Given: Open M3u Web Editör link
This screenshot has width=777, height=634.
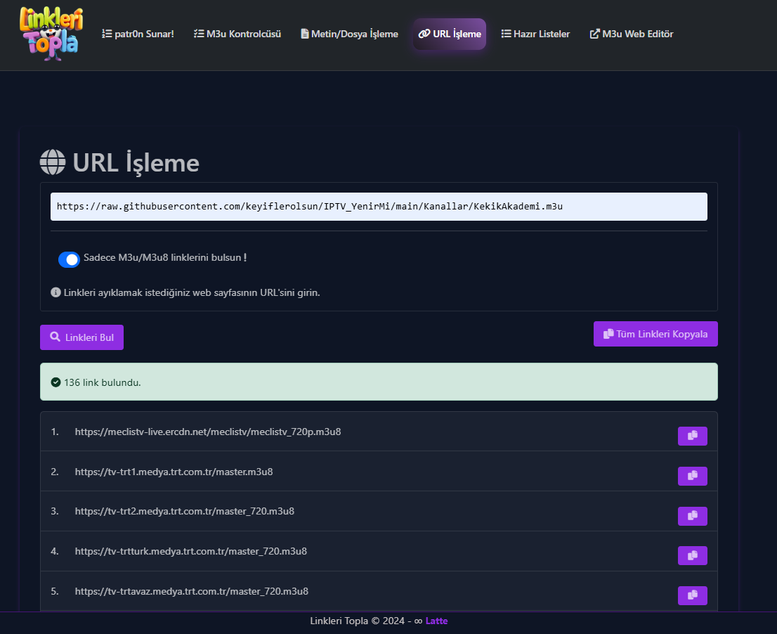Looking at the screenshot, I should tap(632, 34).
